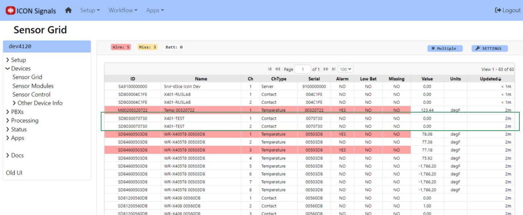Click the page number input field

tap(303, 69)
